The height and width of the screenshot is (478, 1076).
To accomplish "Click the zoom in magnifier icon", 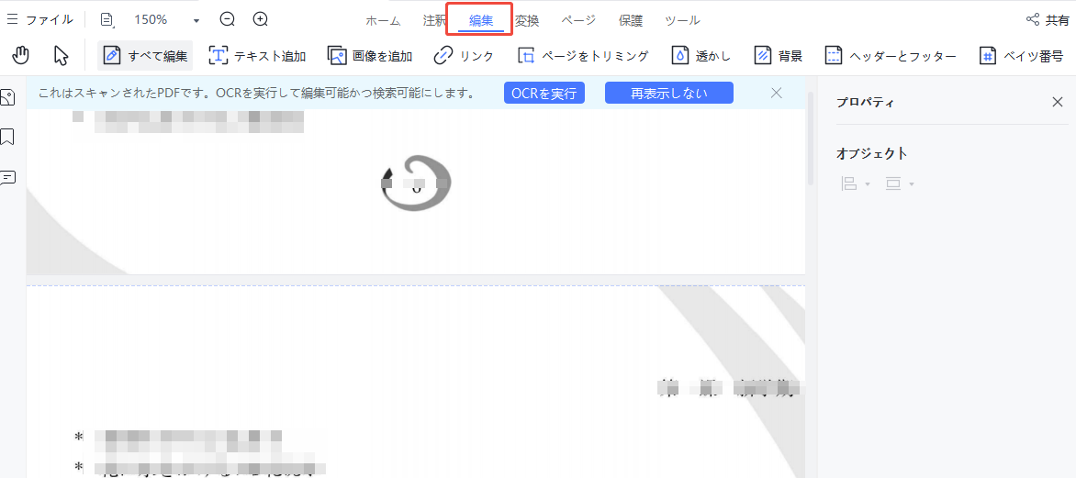I will 260,19.
